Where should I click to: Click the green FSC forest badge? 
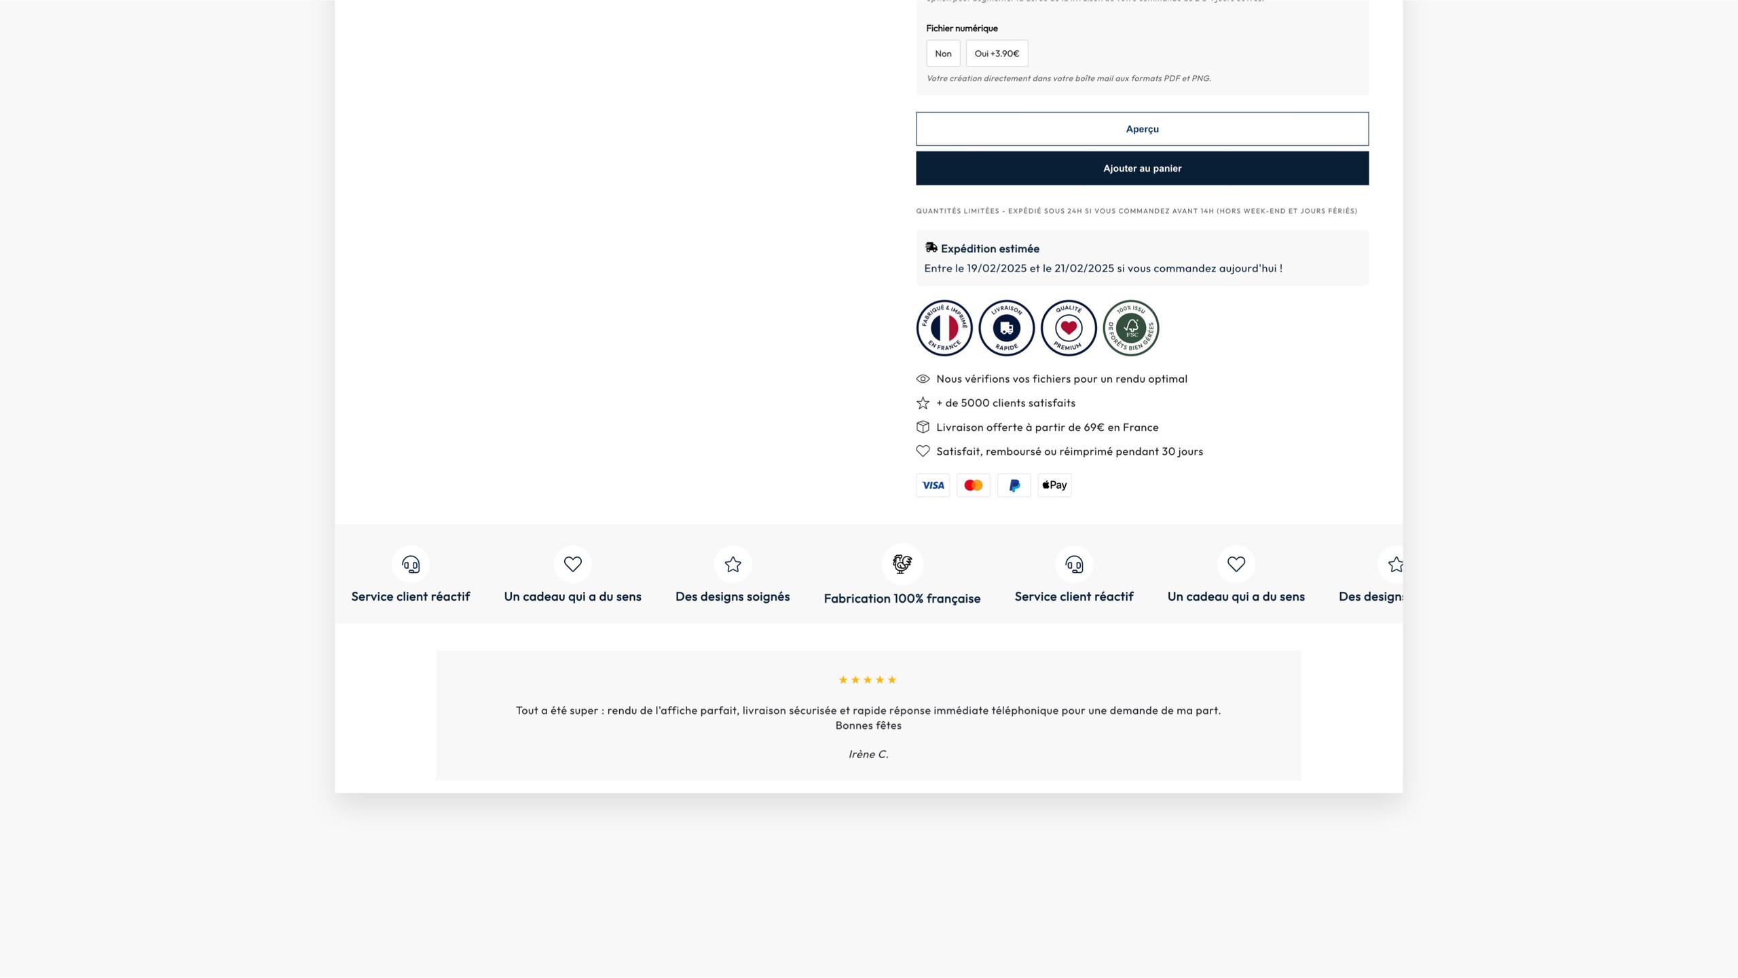tap(1131, 328)
